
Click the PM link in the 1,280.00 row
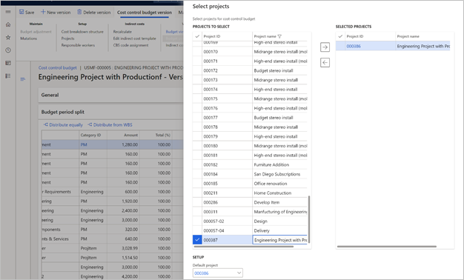click(84, 144)
